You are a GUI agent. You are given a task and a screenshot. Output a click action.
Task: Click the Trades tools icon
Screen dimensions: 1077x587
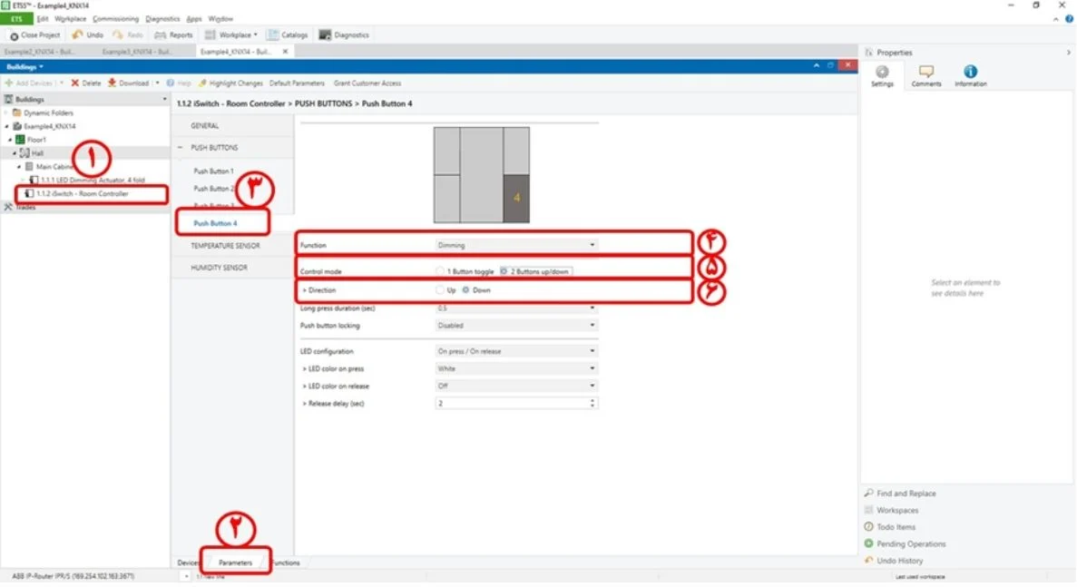8,207
